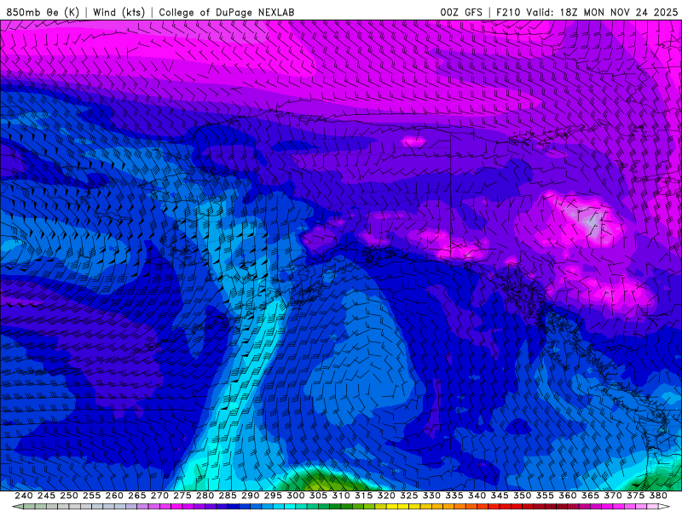Click the 265 legend number
682x511 pixels.
click(x=136, y=496)
